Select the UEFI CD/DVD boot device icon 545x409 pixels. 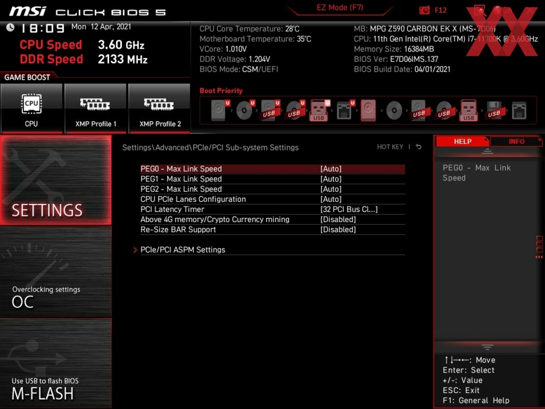coord(245,110)
